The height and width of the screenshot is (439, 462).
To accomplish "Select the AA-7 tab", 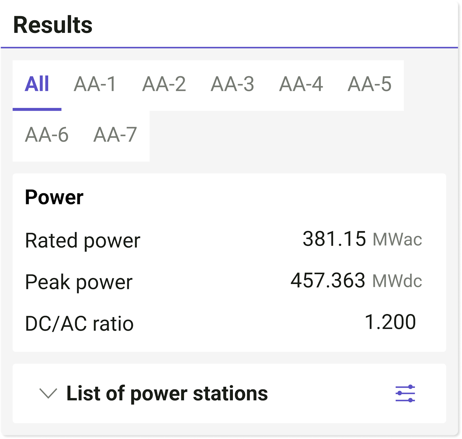I will point(115,135).
